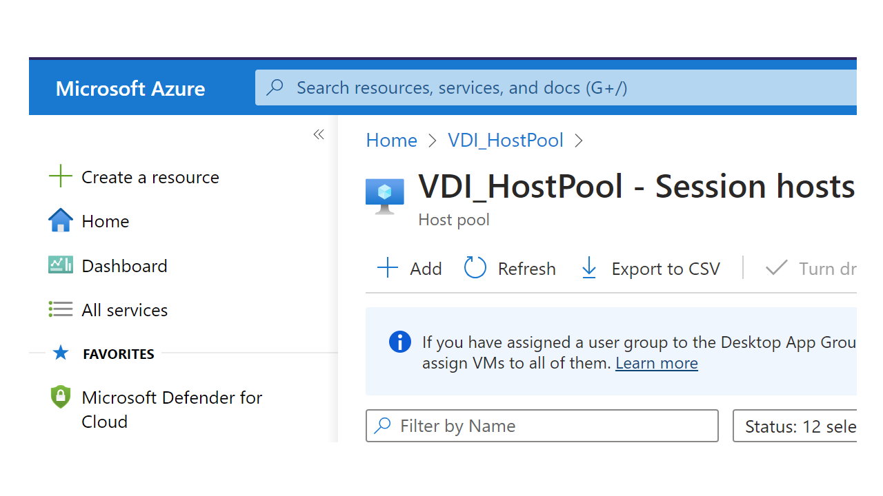The image size is (883, 496).
Task: Click the Azure search resources box
Action: (555, 87)
